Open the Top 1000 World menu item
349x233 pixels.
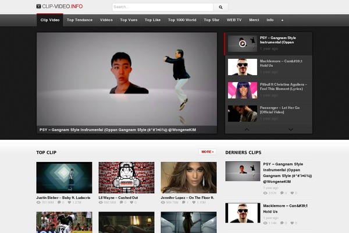(x=182, y=20)
